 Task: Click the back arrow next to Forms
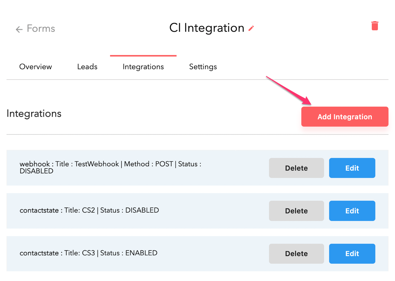[19, 29]
